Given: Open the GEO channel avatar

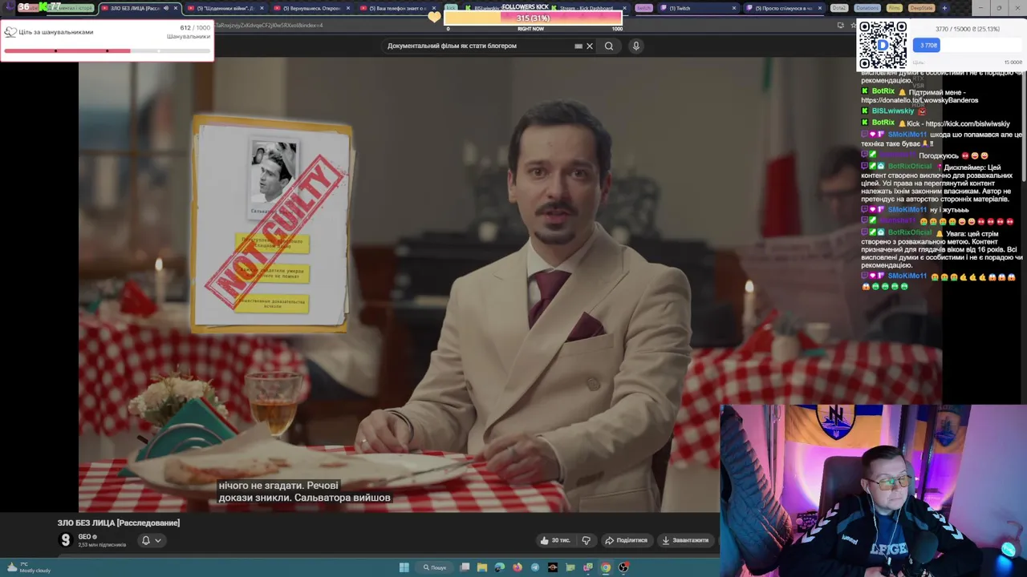Looking at the screenshot, I should 66,540.
